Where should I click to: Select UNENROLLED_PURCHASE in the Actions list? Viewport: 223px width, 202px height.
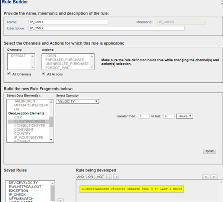[67, 64]
